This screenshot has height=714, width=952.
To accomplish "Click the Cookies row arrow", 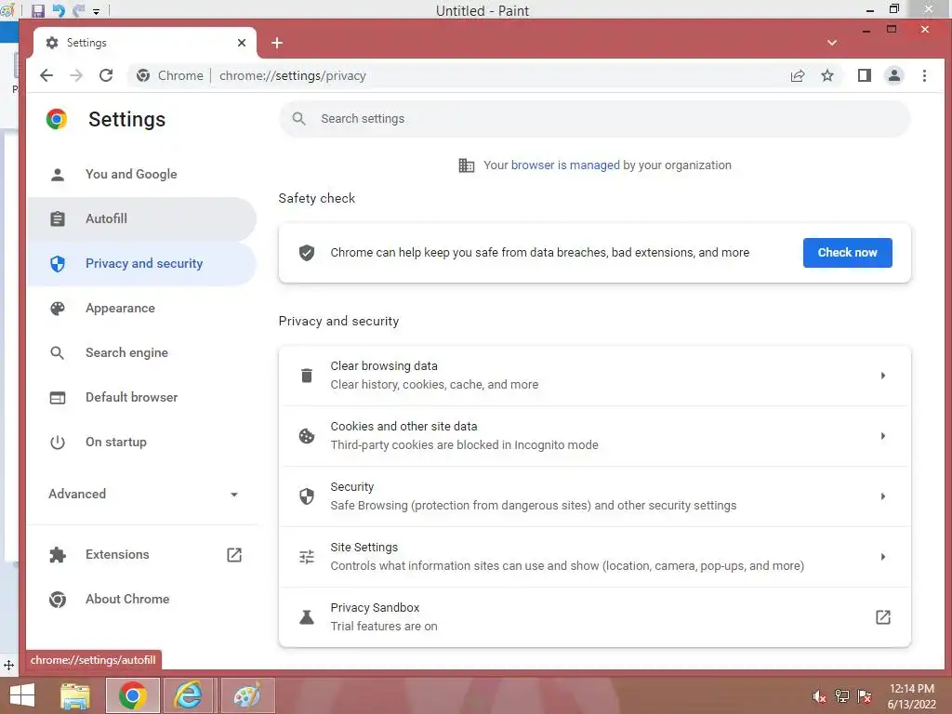I will pyautogui.click(x=883, y=436).
